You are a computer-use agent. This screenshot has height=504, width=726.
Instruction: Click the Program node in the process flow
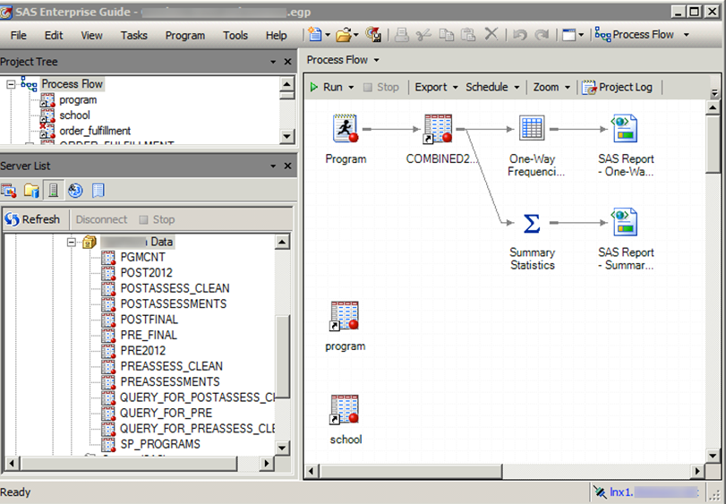click(x=346, y=129)
